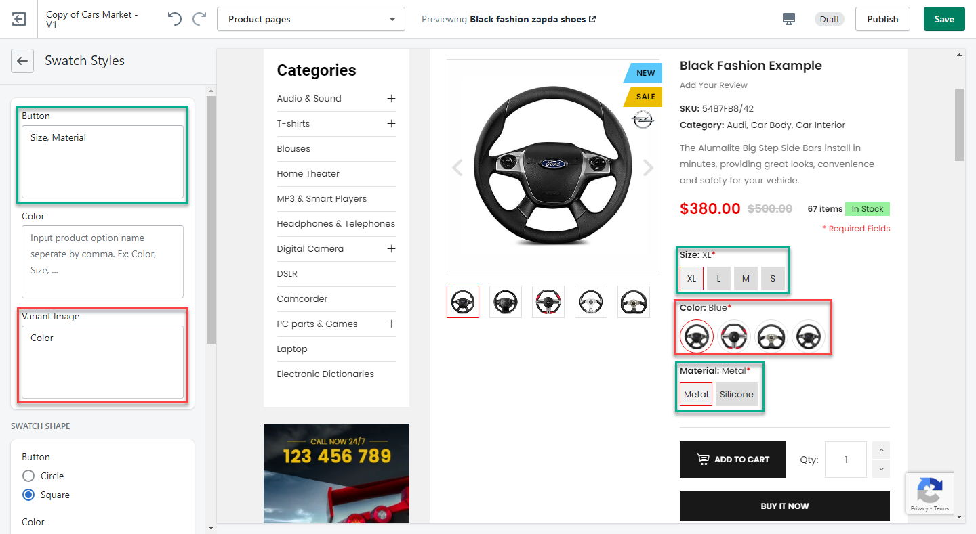Screen dimensions: 976x534
Task: Choose Silicone material swatch
Action: point(737,394)
